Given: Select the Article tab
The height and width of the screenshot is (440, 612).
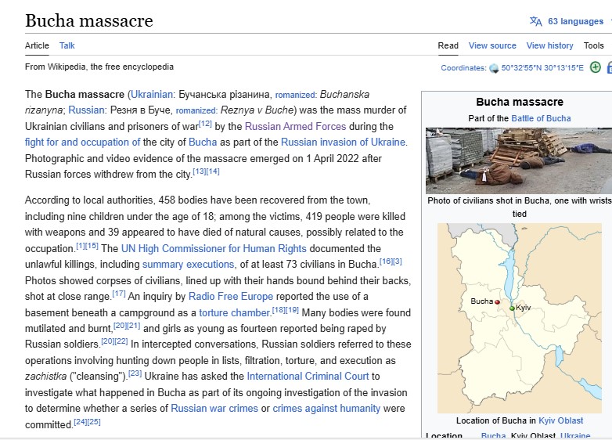Looking at the screenshot, I should coord(37,45).
